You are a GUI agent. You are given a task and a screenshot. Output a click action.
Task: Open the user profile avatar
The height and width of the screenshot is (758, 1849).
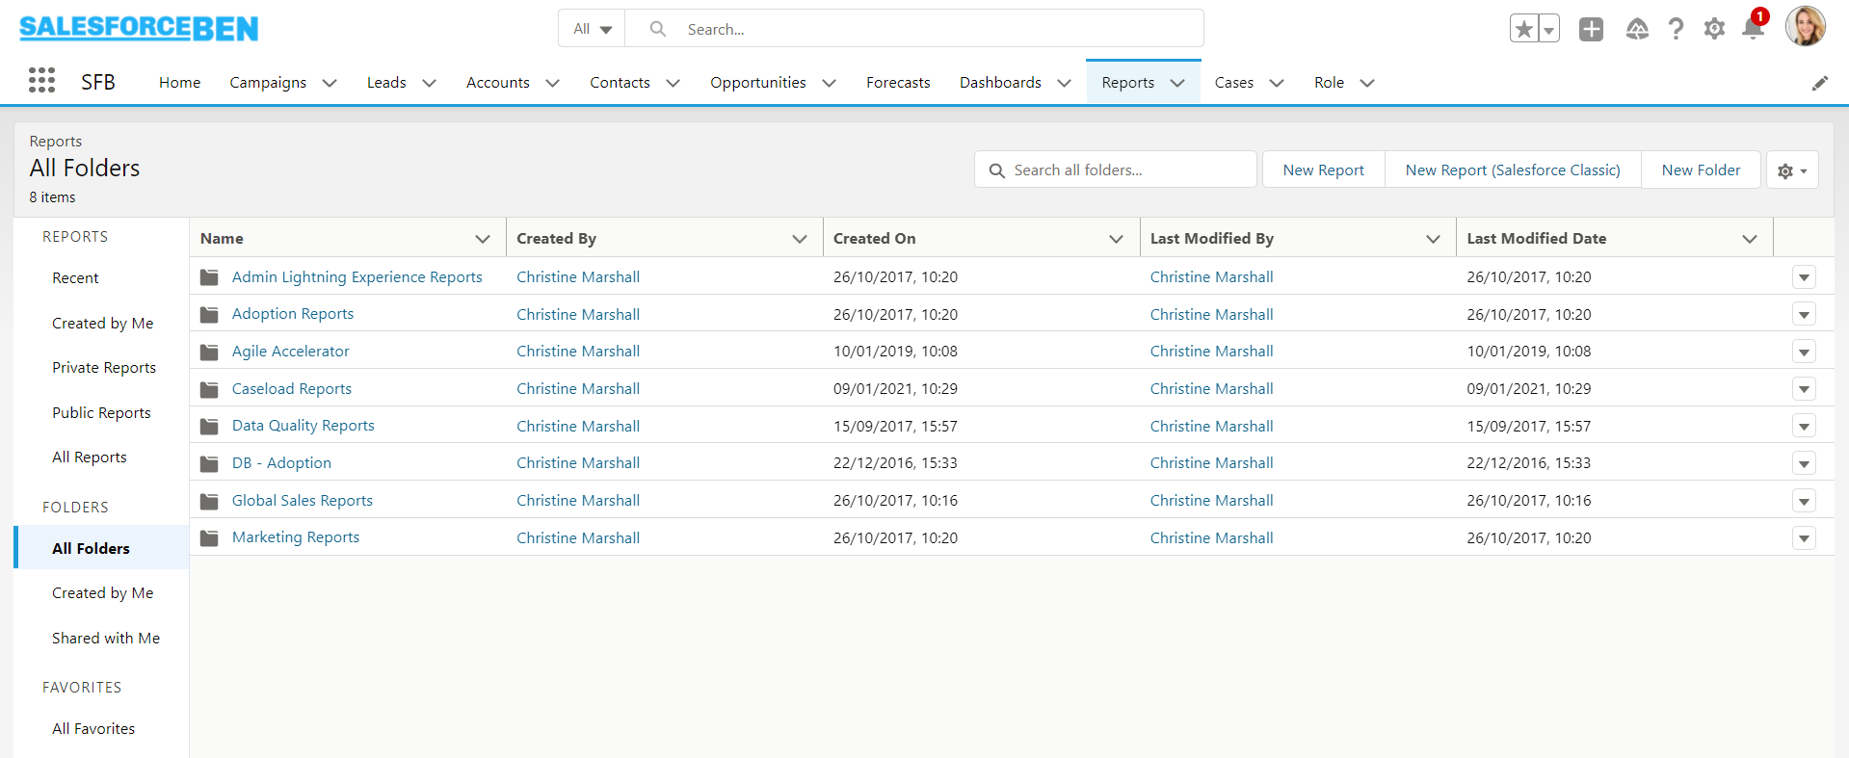pos(1805,27)
